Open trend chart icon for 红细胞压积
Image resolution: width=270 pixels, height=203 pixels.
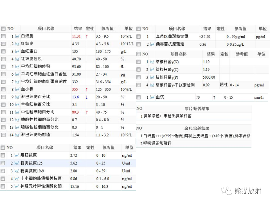coord(17,59)
